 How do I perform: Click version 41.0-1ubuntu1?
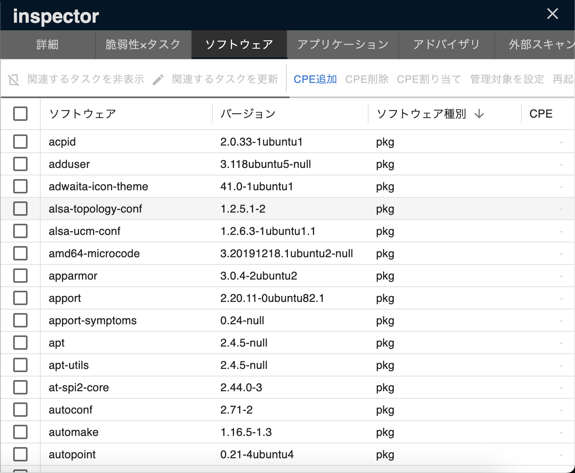point(257,187)
